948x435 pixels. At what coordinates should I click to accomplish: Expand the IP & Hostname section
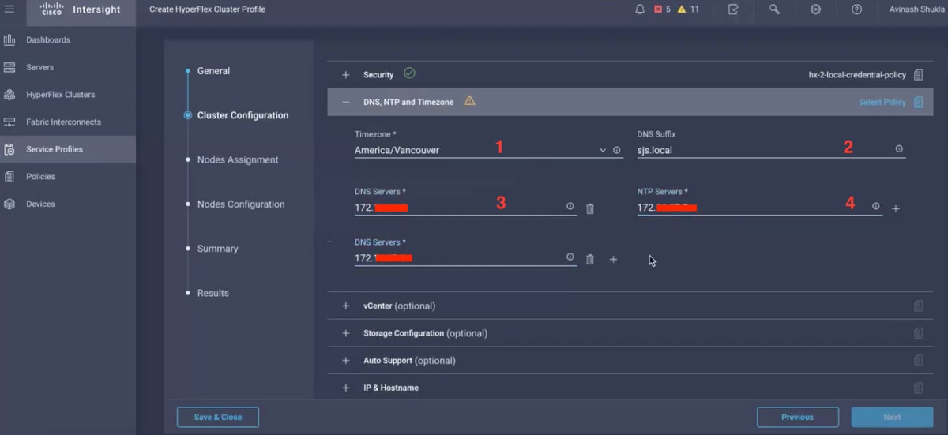346,388
